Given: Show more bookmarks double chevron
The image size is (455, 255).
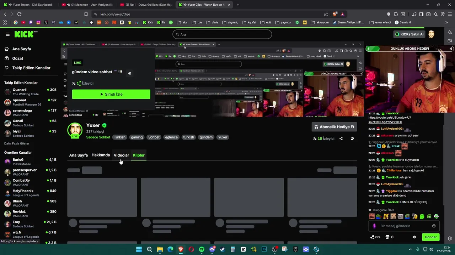Looking at the screenshot, I should tap(446, 22).
